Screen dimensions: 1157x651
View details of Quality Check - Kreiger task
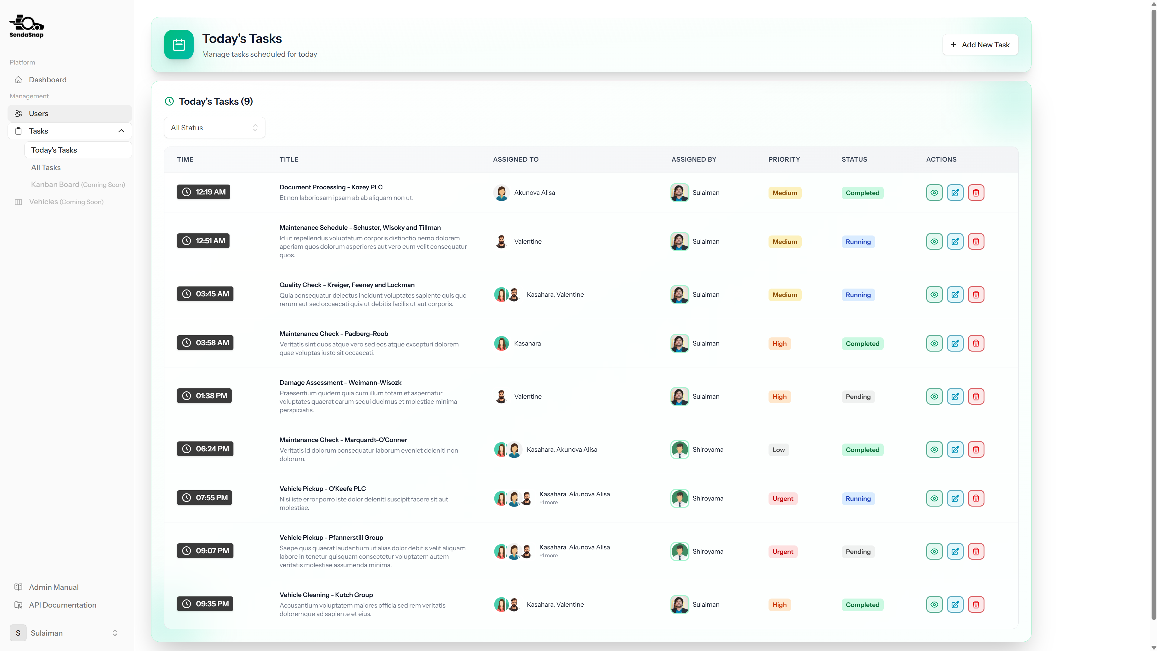(x=934, y=295)
